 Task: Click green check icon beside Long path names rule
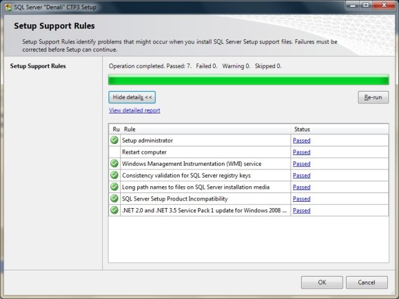click(114, 187)
